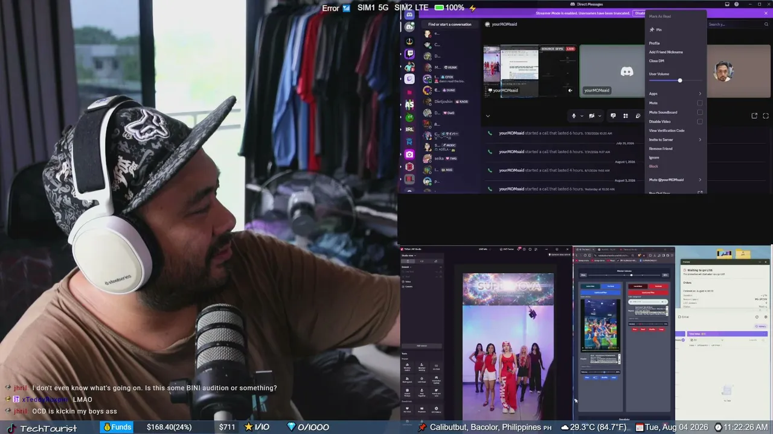Collapse the call panel with the chevron
This screenshot has height=434, width=773.
(488, 116)
